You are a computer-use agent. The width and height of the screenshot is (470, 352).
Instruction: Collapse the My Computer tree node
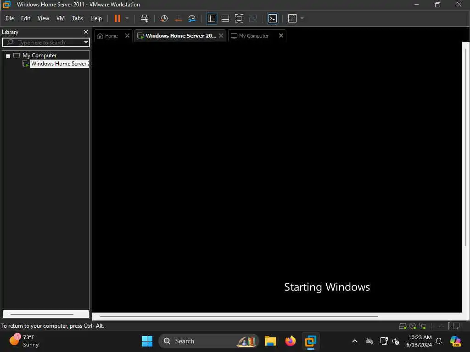click(x=8, y=56)
